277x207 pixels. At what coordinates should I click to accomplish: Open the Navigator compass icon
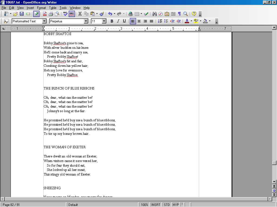161,14
